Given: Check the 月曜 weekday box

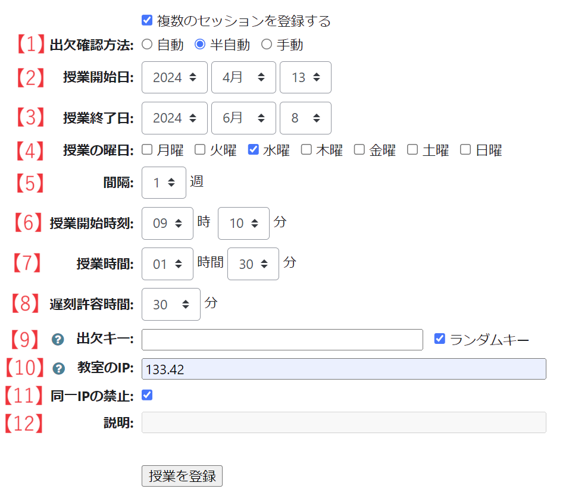Looking at the screenshot, I should click(147, 150).
